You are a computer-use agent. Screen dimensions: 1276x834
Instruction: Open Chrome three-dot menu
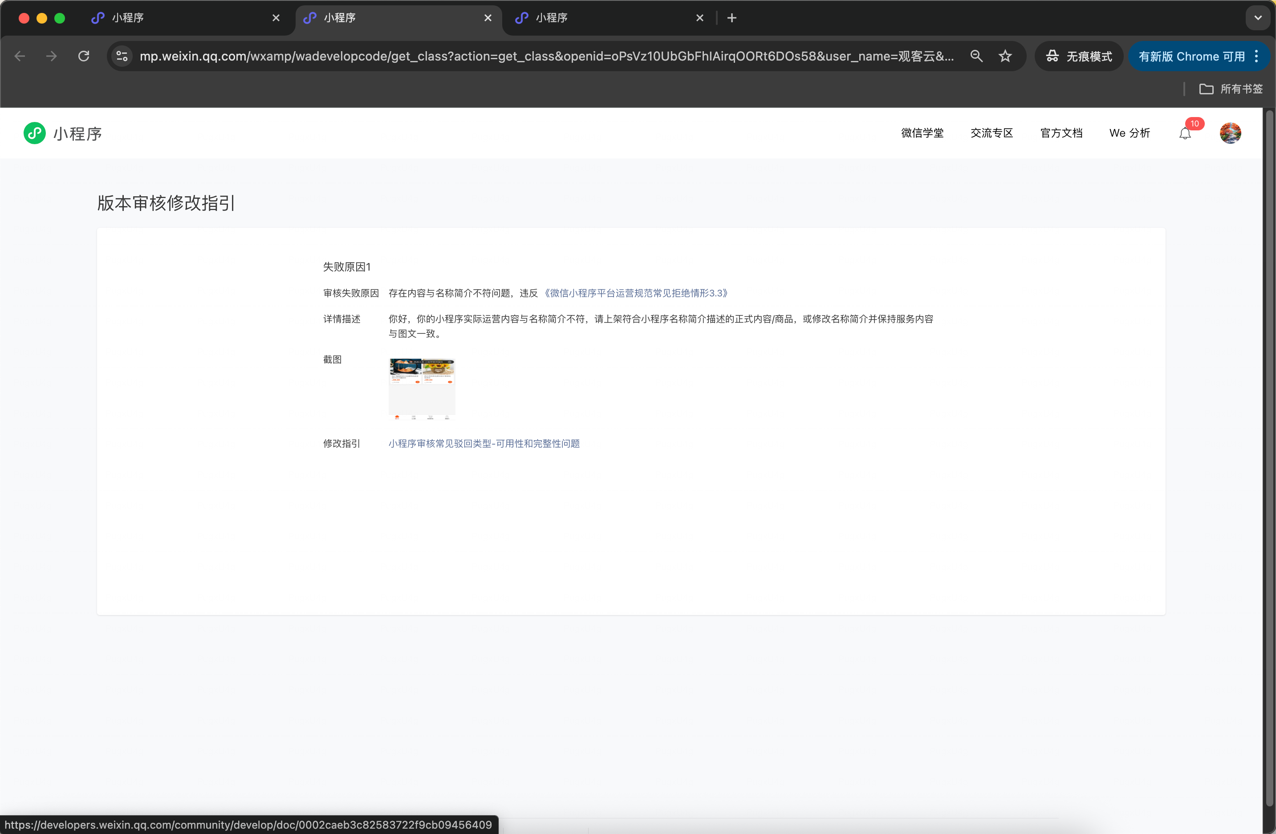[x=1257, y=56]
